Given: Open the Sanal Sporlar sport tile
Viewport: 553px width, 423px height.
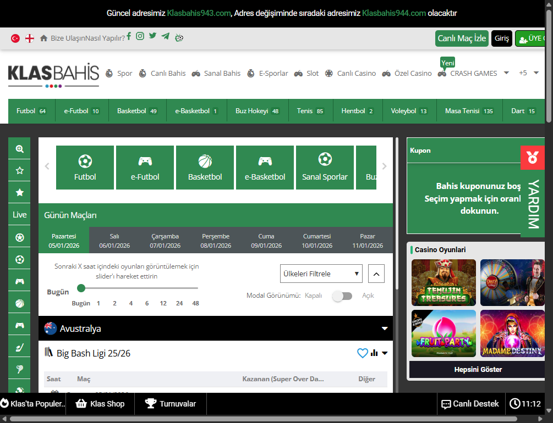Looking at the screenshot, I should tap(325, 168).
